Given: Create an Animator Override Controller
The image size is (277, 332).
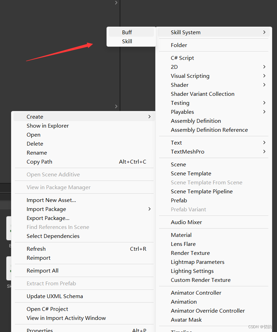Looking at the screenshot, I should (214, 311).
